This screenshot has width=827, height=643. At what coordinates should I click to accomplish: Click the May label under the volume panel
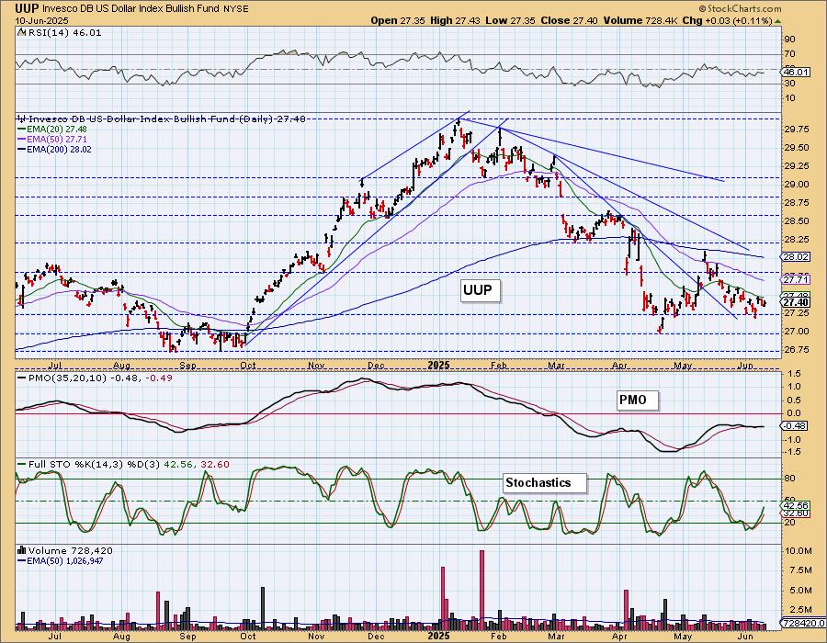[x=683, y=637]
